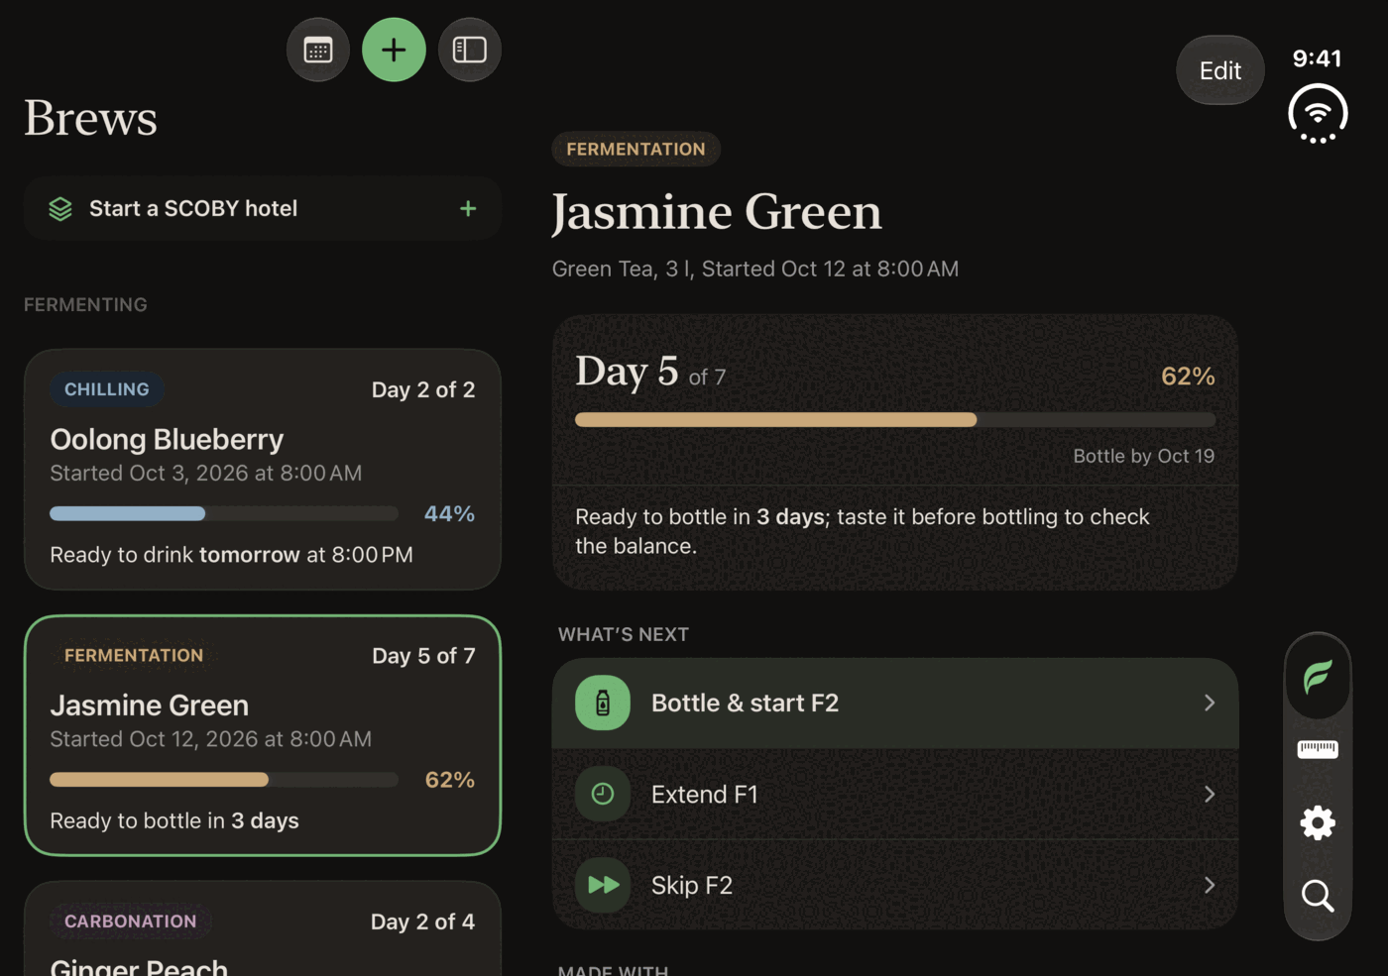Viewport: 1388px width, 976px height.
Task: Click the Edit button
Action: 1220,70
